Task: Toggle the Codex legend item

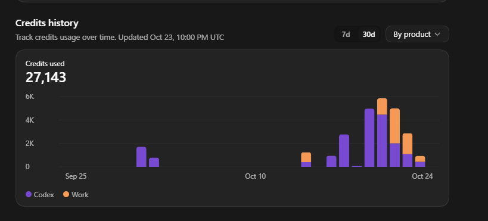Action: coord(40,195)
